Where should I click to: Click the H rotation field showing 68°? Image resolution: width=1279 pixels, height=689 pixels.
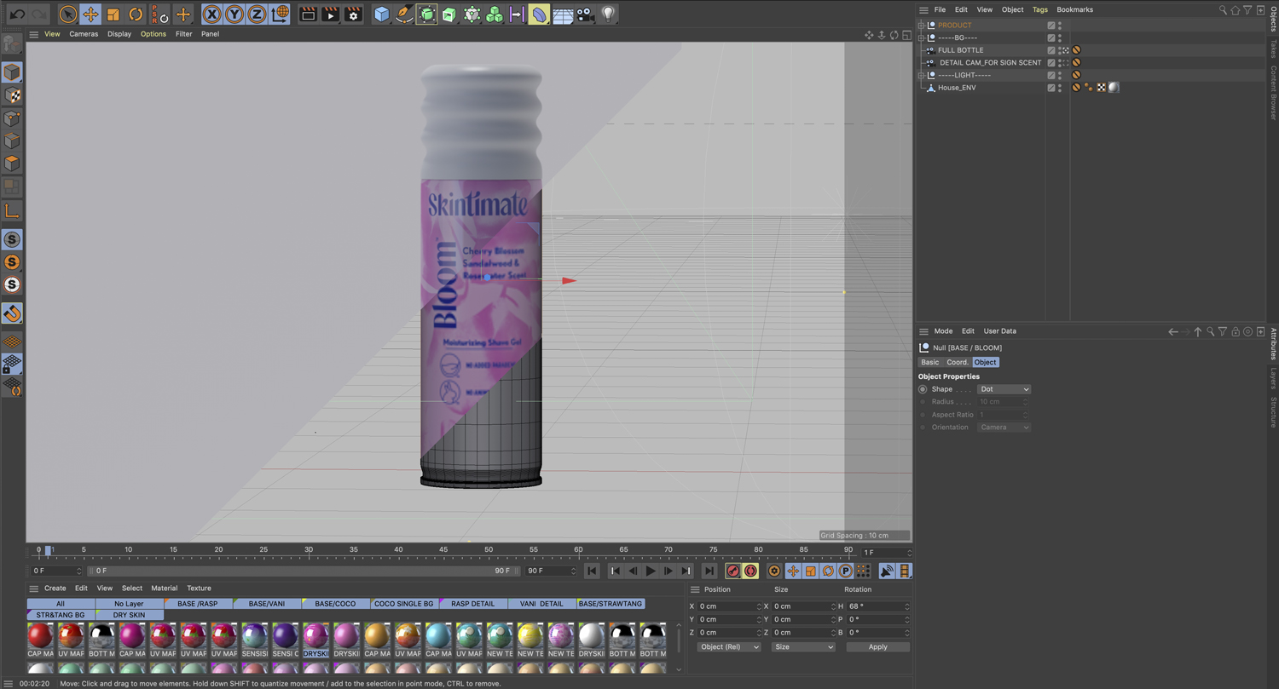878,606
